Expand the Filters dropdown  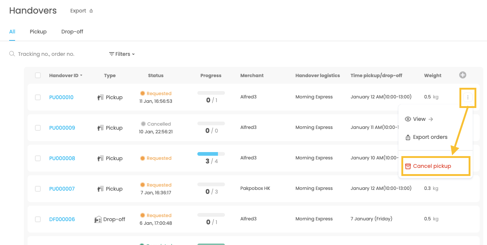tap(122, 54)
